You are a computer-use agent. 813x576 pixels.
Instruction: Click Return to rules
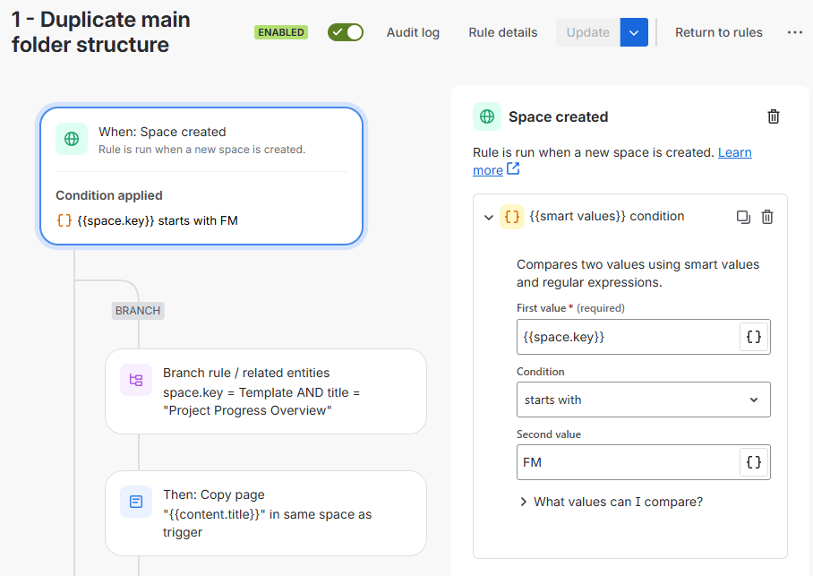(719, 32)
